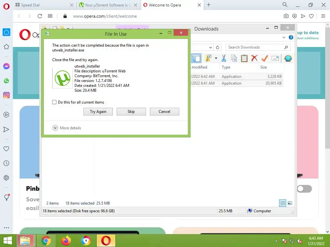This screenshot has height=247, width=330.
Task: Click the Opera address bar URL
Action: click(x=105, y=16)
